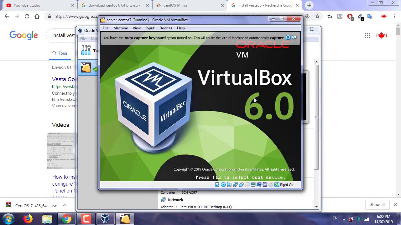
Task: Reload the Google page
Action: 27,16
